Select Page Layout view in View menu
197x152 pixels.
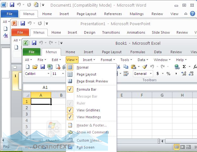coord(91,74)
